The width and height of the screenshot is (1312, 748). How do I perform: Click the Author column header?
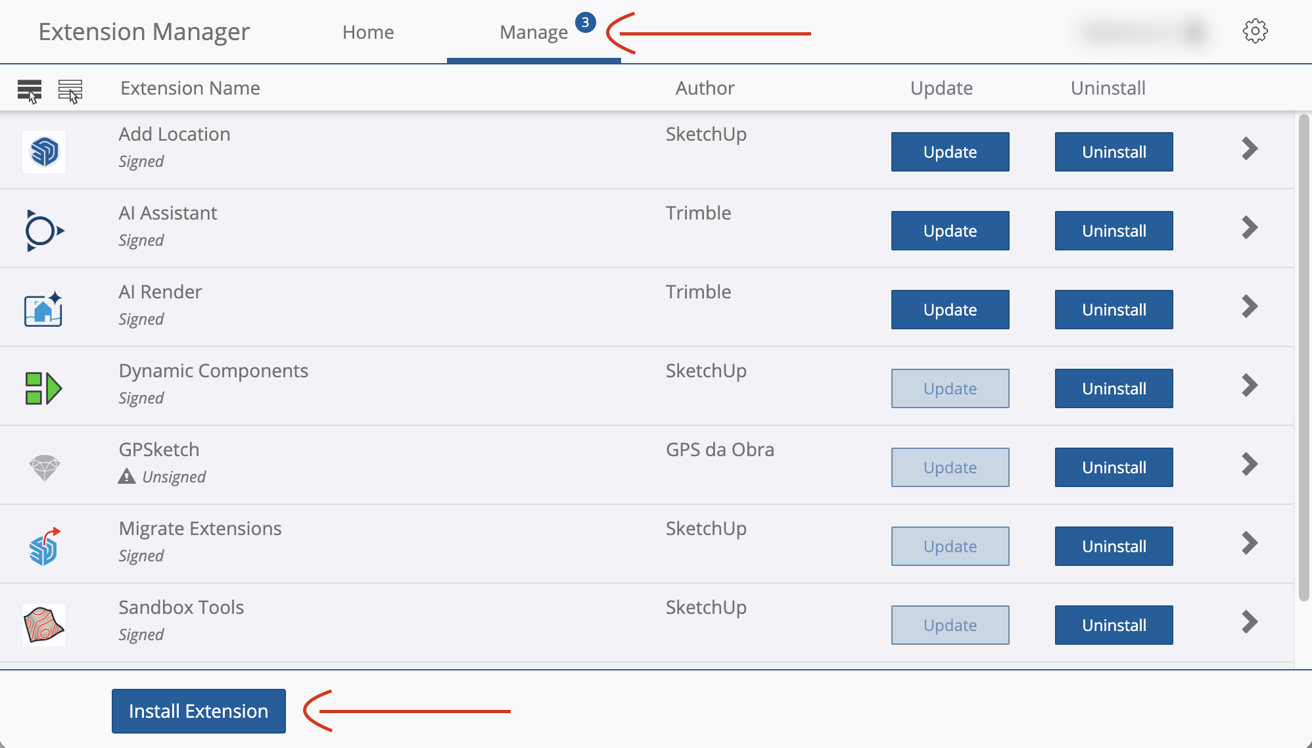705,88
